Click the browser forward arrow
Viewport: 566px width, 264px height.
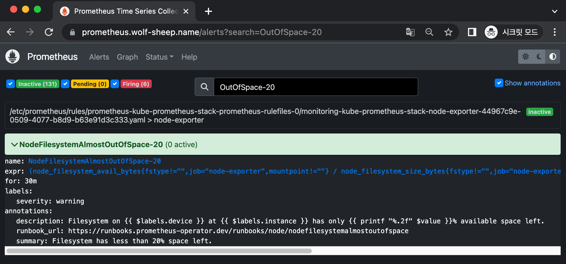click(30, 32)
